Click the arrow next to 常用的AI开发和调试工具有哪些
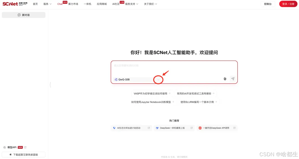This screenshot has height=159, width=299. [213, 93]
